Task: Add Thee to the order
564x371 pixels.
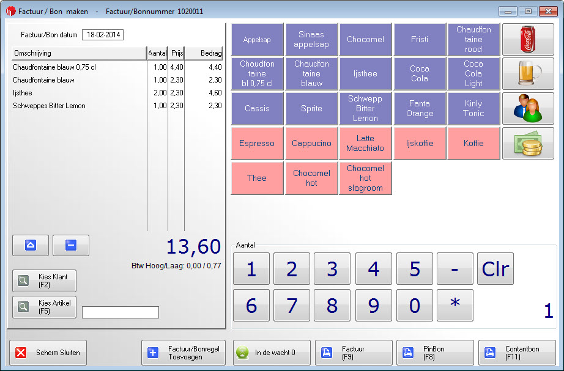Action: click(x=257, y=178)
